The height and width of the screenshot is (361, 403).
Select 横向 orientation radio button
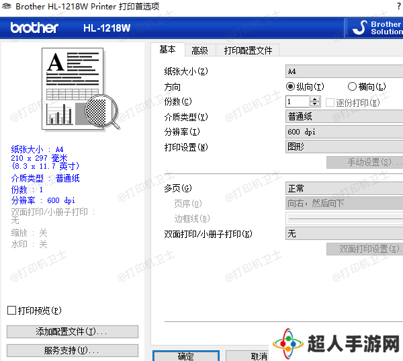[352, 87]
